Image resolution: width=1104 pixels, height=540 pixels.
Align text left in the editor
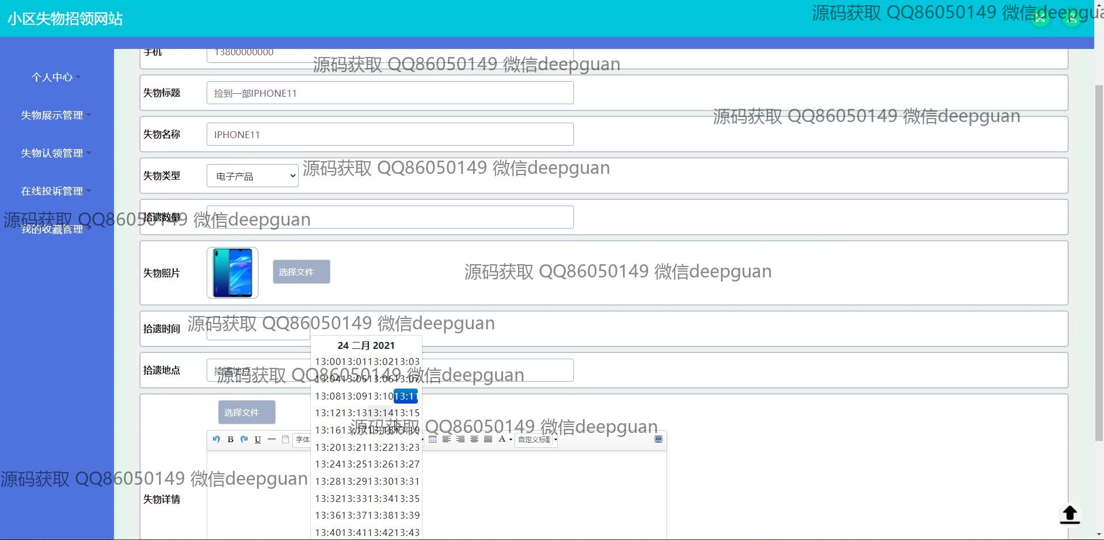point(447,439)
